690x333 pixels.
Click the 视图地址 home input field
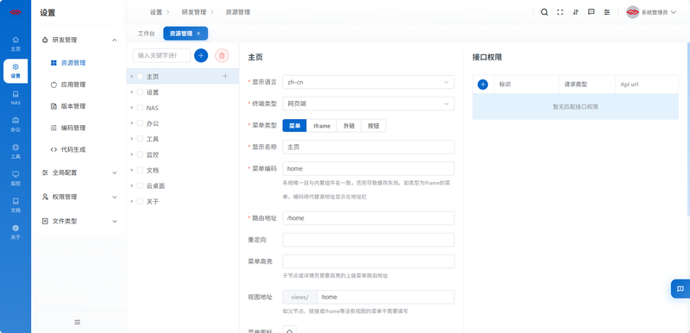(x=386, y=297)
